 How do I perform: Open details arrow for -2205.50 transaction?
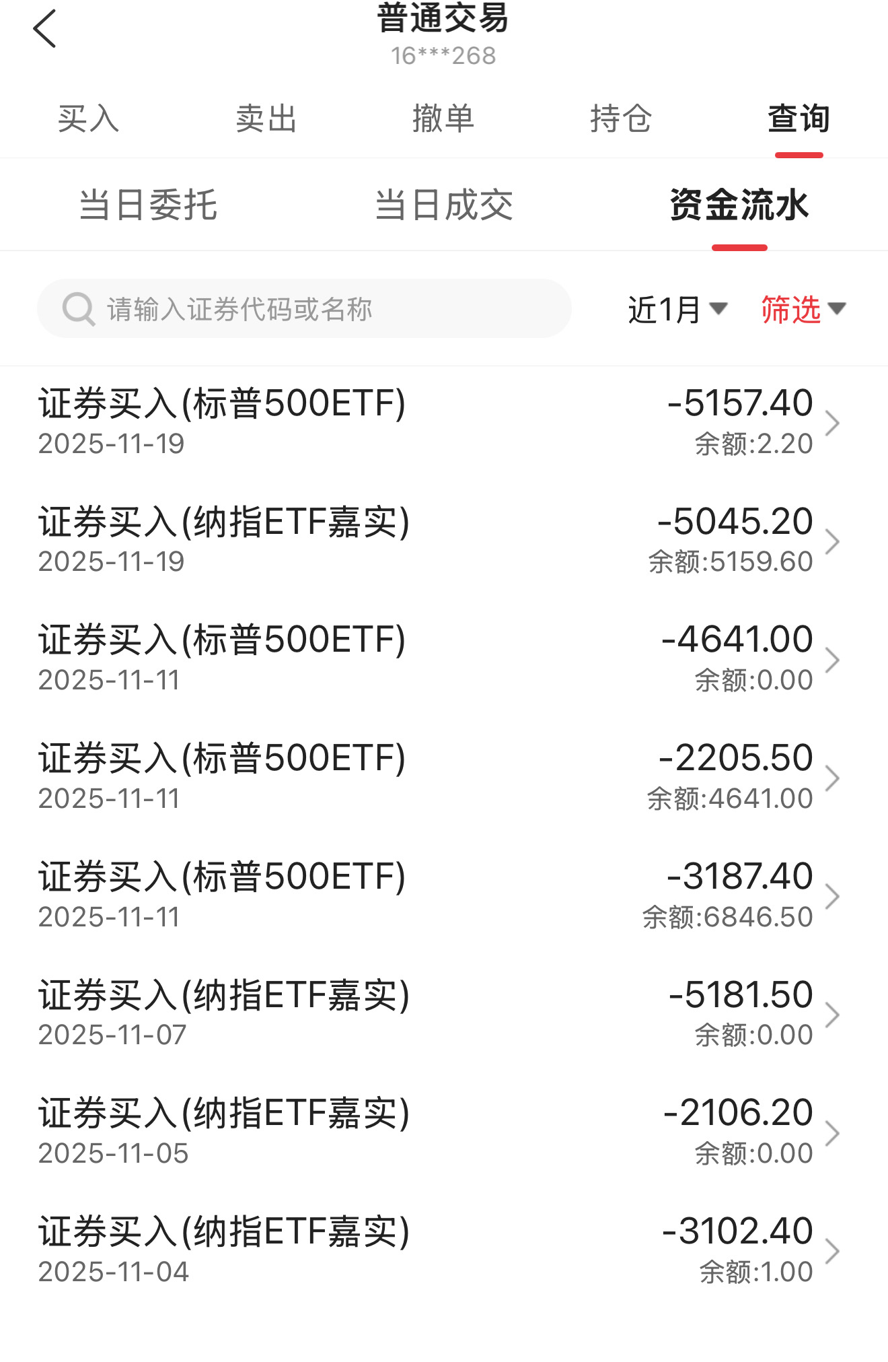[832, 778]
